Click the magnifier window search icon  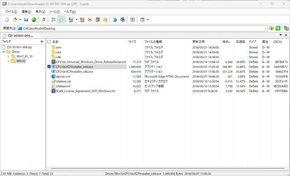tap(53, 20)
